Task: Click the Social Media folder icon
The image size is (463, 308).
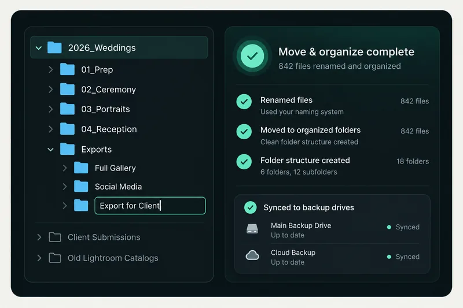Action: [81, 186]
